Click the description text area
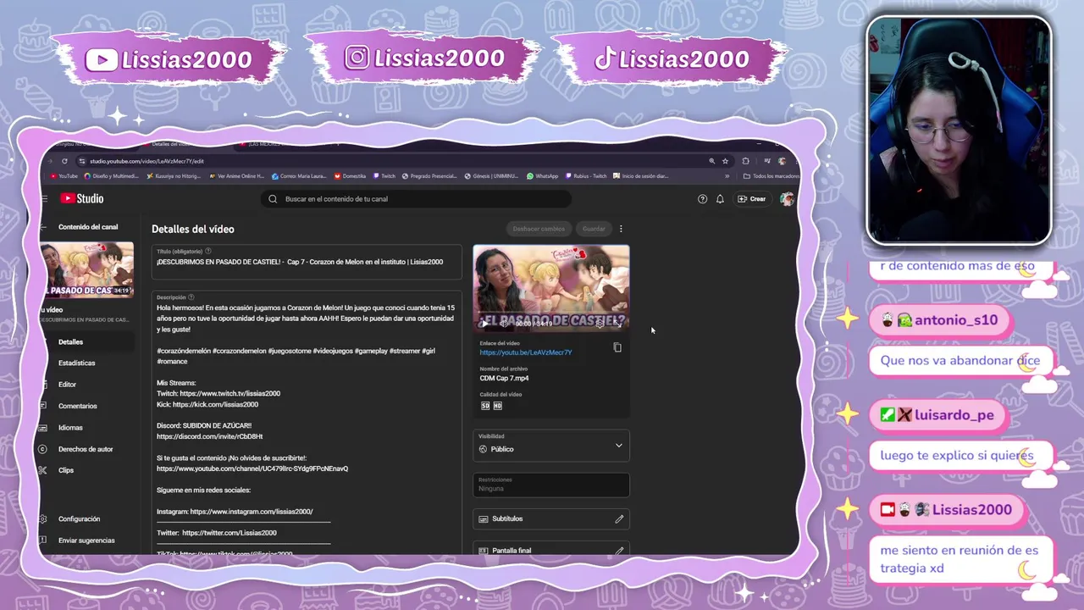 [x=307, y=424]
